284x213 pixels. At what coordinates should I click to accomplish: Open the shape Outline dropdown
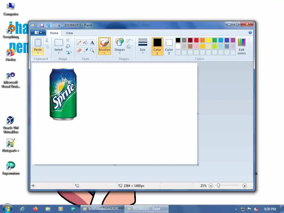(130, 40)
